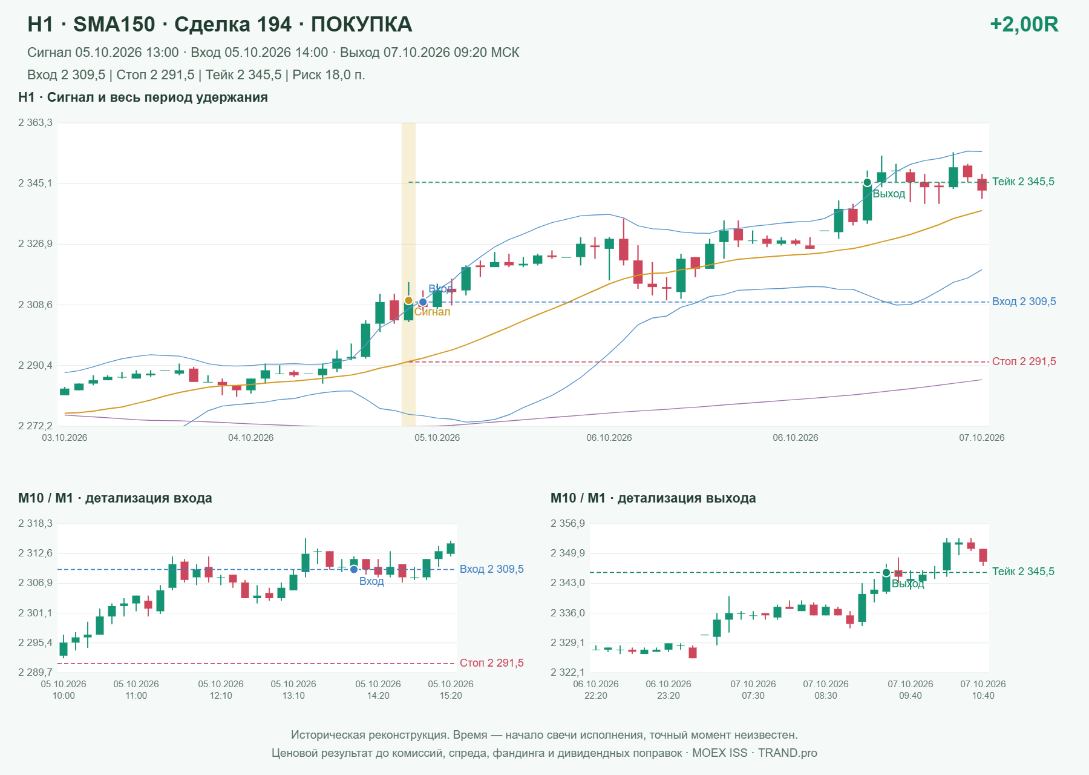Click the 05.10.2026 14:20 time axis label

(x=378, y=690)
